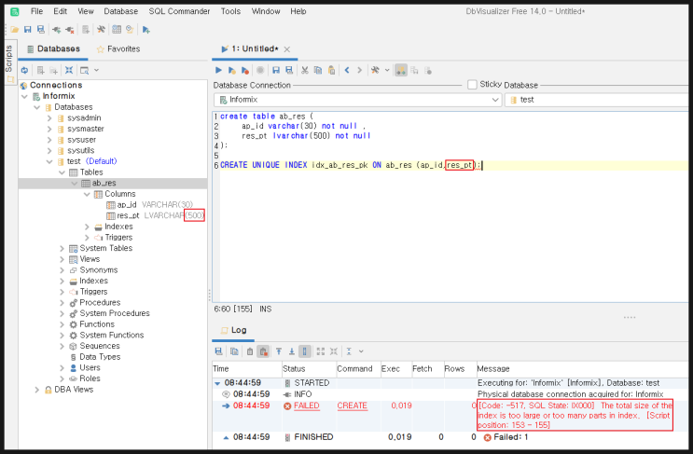Toggle the highlighted clear-on-error trash button in Log toolbar

[x=263, y=351]
